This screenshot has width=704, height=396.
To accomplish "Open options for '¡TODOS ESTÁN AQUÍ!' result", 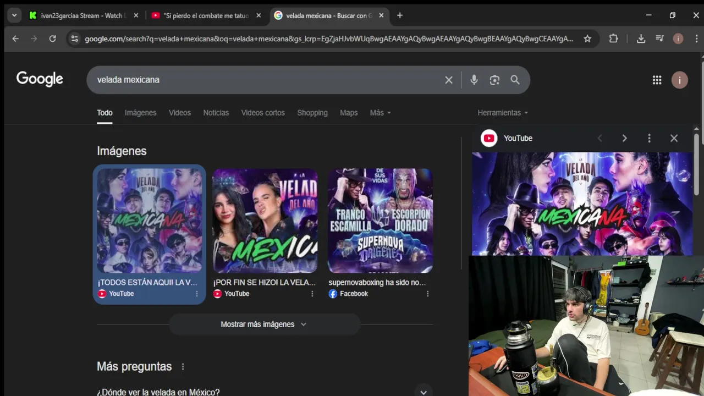I will pyautogui.click(x=197, y=294).
